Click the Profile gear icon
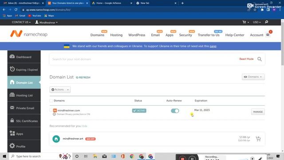Viewport: 284px width, 160px height. 12,146
